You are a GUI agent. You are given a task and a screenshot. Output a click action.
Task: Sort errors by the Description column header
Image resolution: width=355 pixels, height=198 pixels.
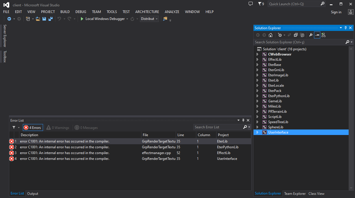tap(80, 135)
